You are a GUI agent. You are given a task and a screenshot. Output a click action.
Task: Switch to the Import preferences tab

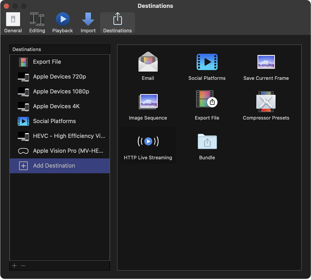click(x=88, y=22)
